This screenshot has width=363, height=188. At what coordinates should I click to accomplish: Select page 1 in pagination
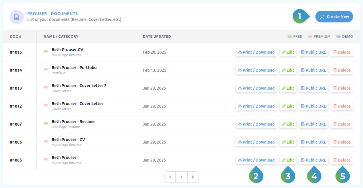[x=181, y=177]
